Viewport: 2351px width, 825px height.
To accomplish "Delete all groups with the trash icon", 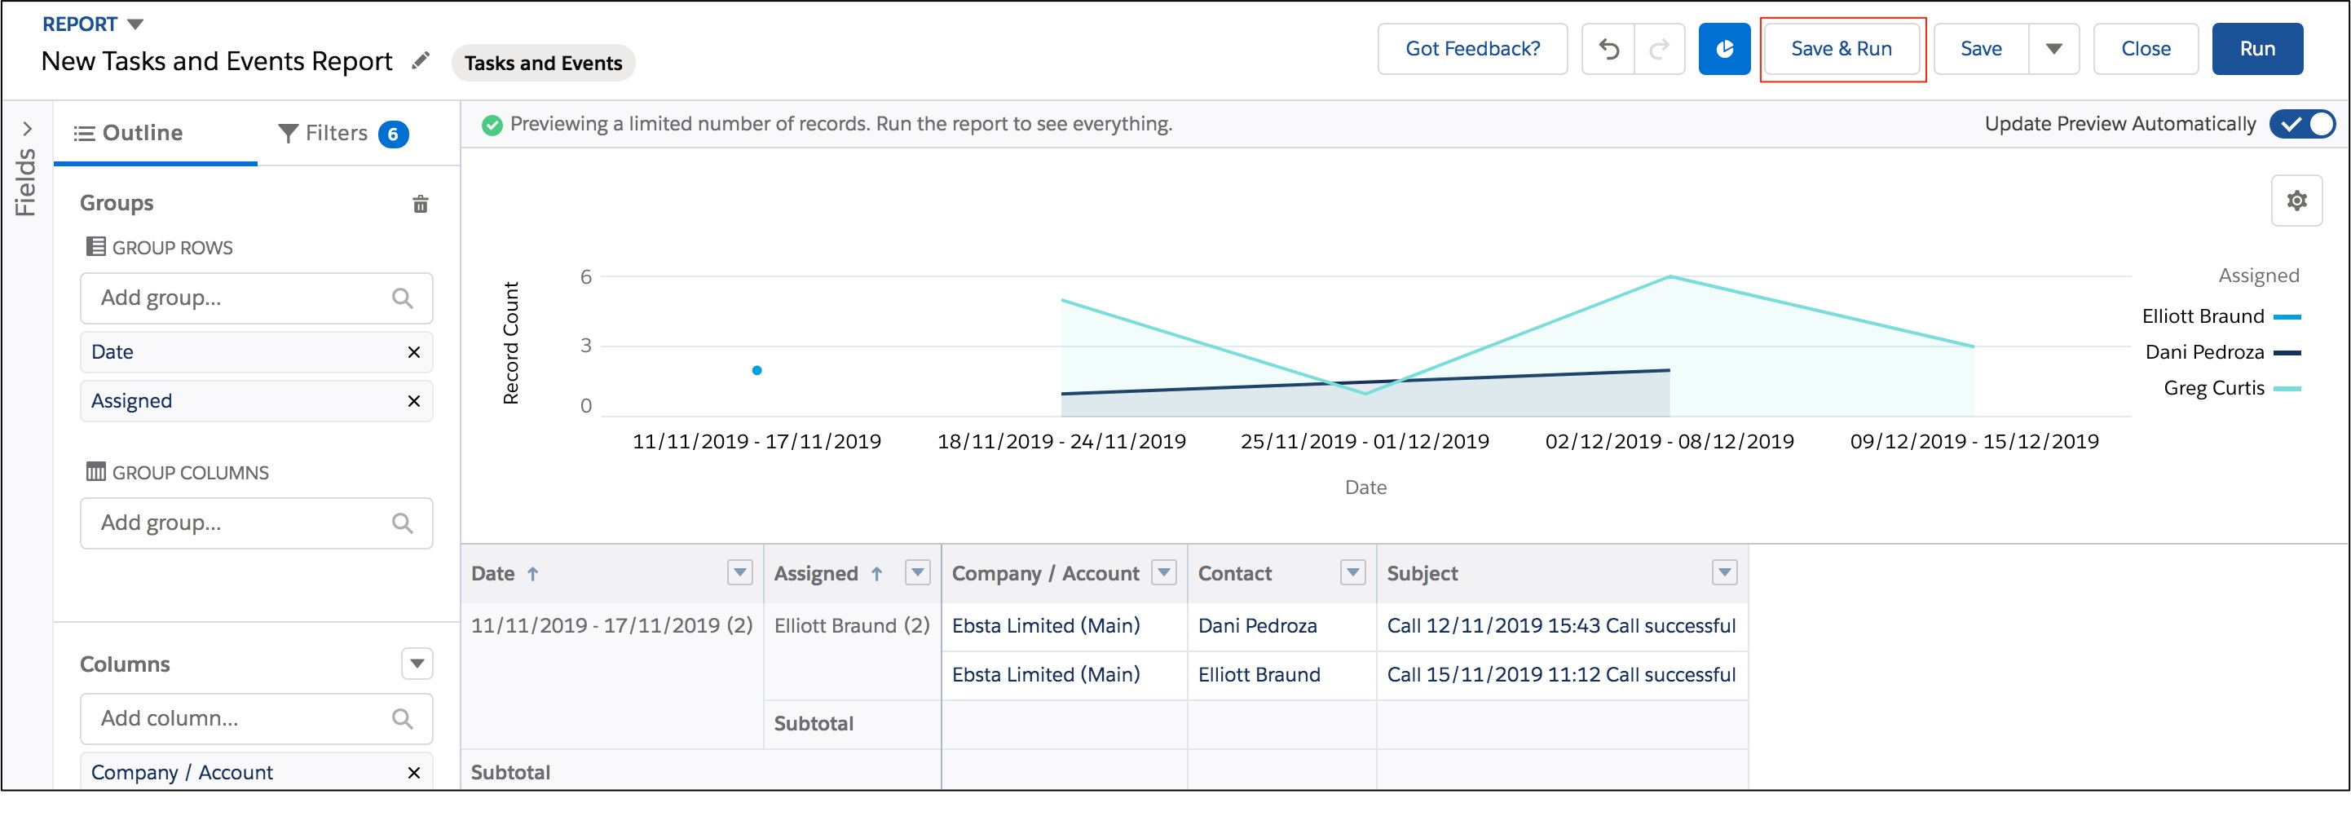I will point(421,205).
